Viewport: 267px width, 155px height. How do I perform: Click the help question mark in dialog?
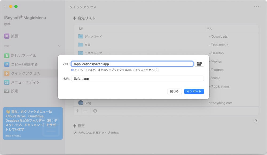click(156, 70)
